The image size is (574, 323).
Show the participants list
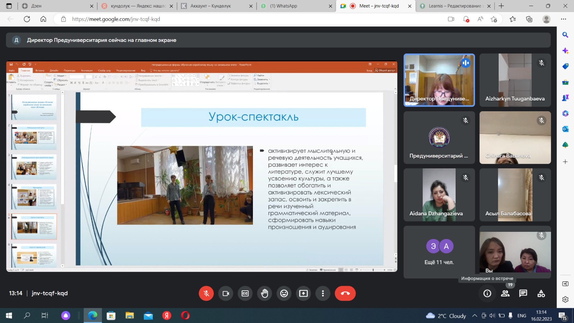click(x=505, y=293)
